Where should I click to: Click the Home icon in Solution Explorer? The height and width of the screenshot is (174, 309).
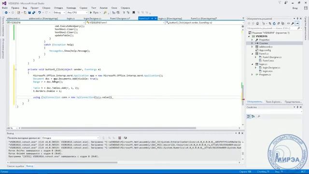pos(257,24)
